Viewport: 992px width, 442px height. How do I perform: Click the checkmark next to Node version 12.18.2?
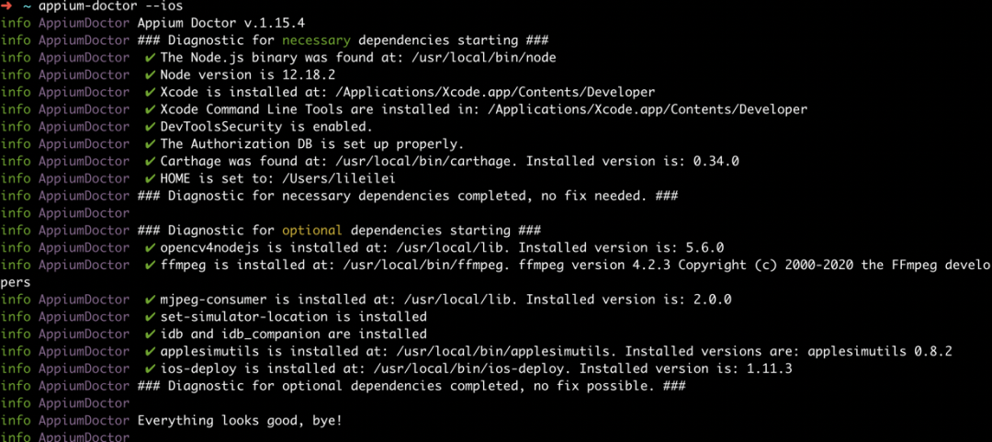click(x=150, y=74)
